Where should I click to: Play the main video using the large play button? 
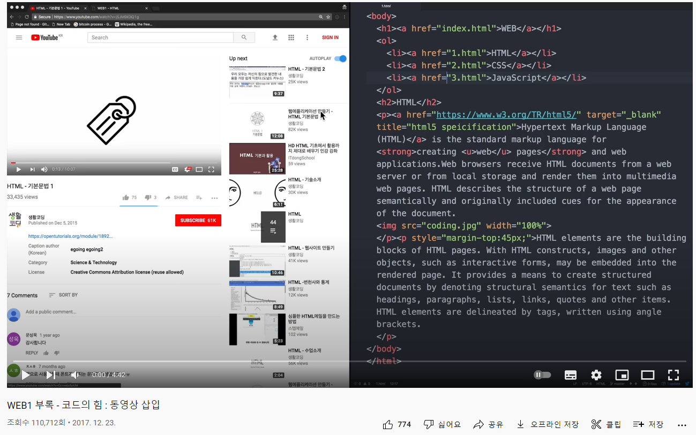pyautogui.click(x=25, y=374)
